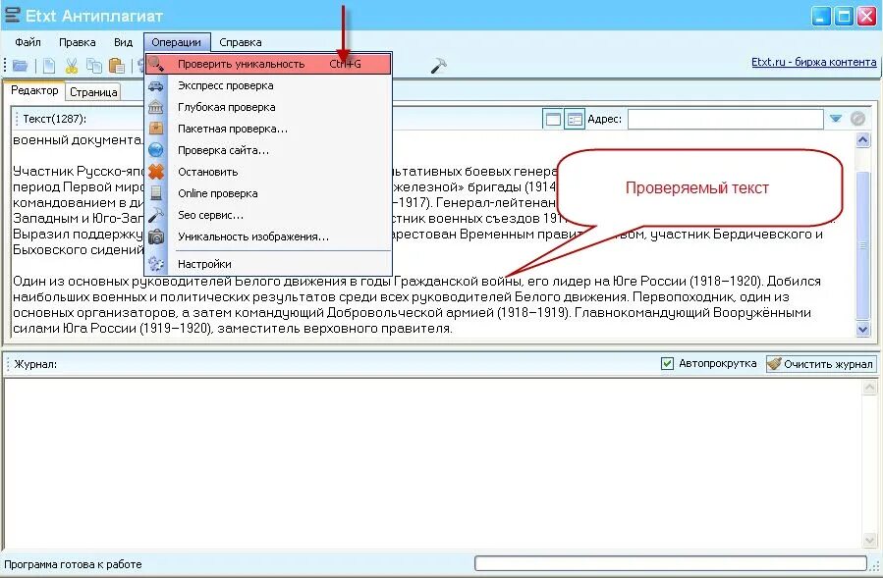Choose Проверить уникальность menu item
Image resolution: width=883 pixels, height=578 pixels.
pyautogui.click(x=268, y=64)
